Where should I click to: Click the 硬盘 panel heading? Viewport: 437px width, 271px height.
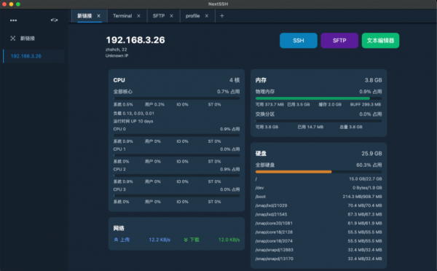[x=261, y=153]
